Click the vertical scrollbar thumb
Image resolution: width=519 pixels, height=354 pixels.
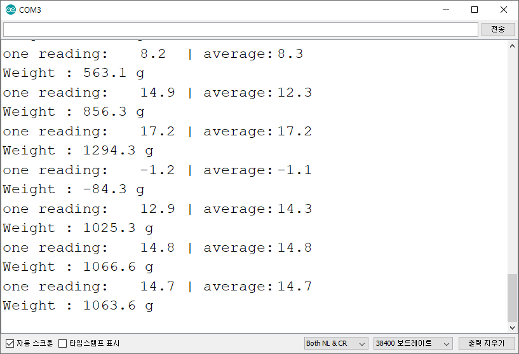(512, 297)
